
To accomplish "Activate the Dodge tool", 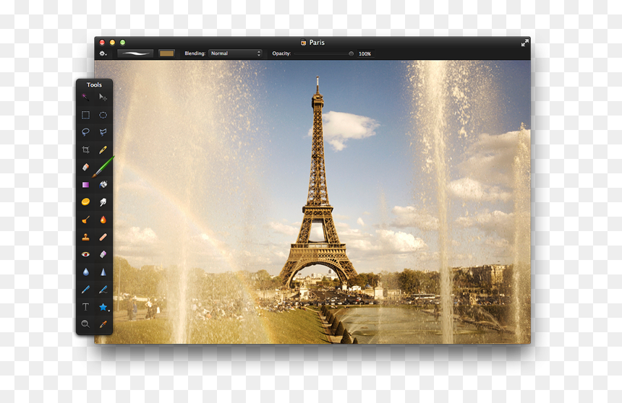I will [85, 220].
